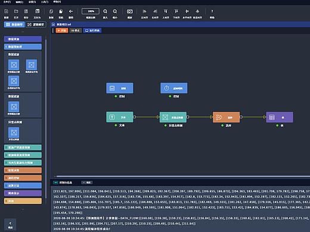310x232 pixels.
Task: Collapse the blue 数据预处理 category
Action: (23, 46)
